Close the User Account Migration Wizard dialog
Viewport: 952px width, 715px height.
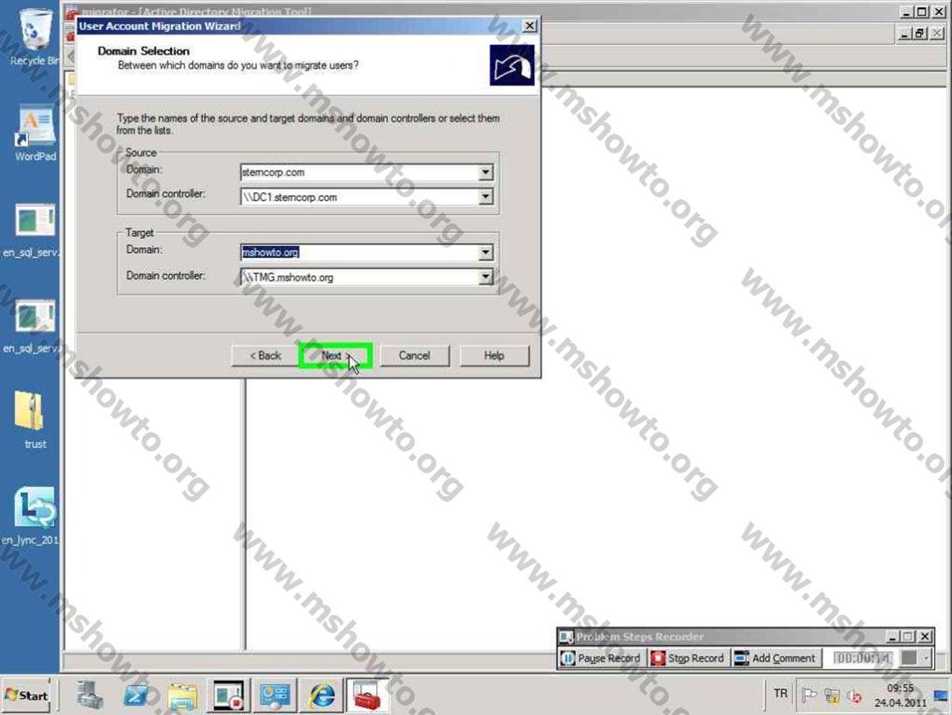[x=529, y=26]
